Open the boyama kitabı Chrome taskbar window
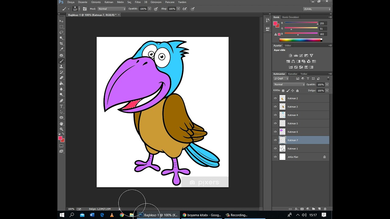The image size is (390, 219). pos(201,215)
